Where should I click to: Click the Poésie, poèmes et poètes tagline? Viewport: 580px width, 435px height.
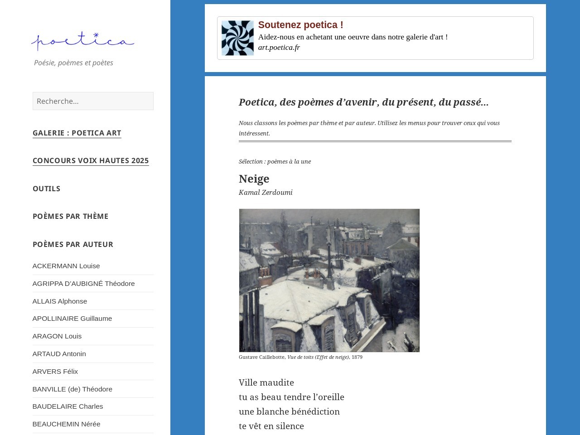[x=73, y=63]
